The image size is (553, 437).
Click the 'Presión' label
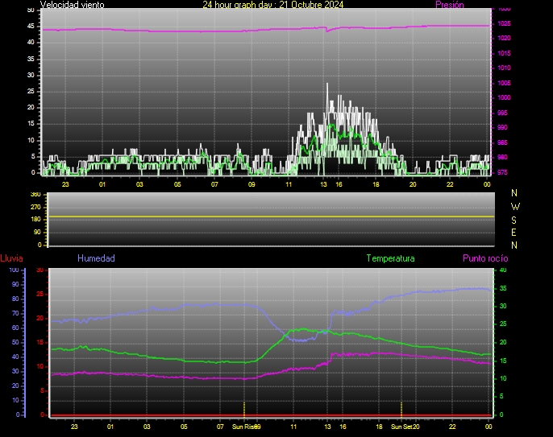[x=450, y=5]
